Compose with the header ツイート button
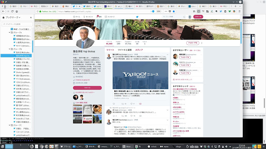 coord(198,17)
